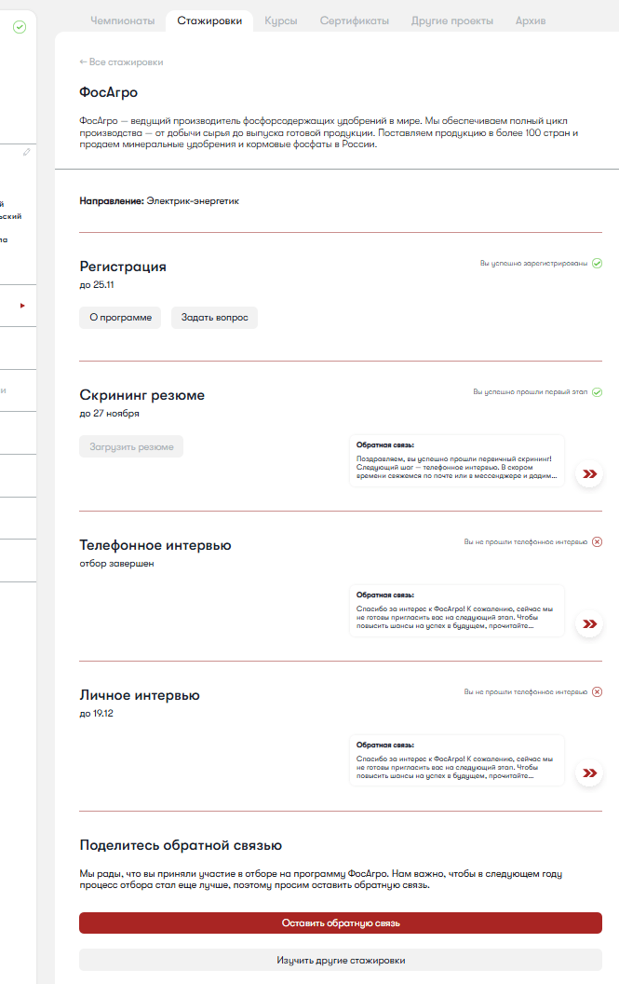Click Изучить другие стажировки button
The height and width of the screenshot is (984, 619).
point(341,960)
